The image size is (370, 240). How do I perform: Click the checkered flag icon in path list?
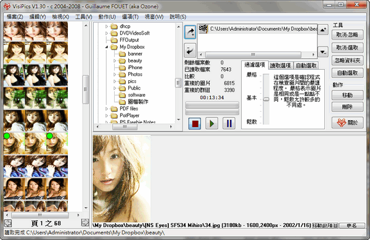pyautogui.click(x=203, y=29)
